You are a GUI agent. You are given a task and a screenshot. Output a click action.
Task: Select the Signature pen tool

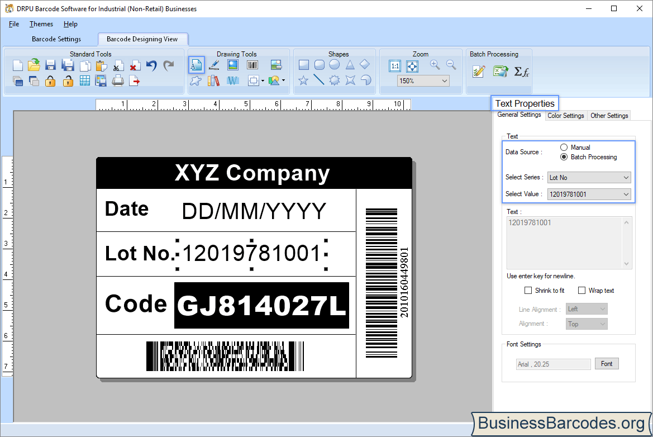[214, 65]
